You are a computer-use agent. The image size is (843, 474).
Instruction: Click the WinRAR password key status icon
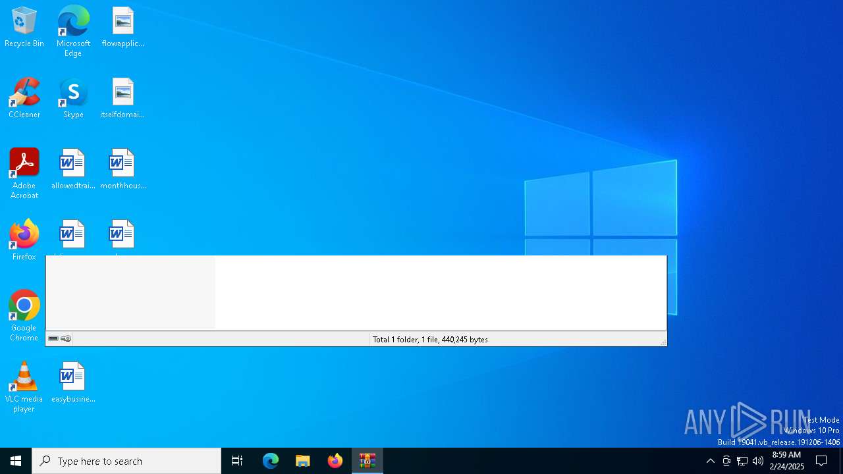pyautogui.click(x=66, y=339)
